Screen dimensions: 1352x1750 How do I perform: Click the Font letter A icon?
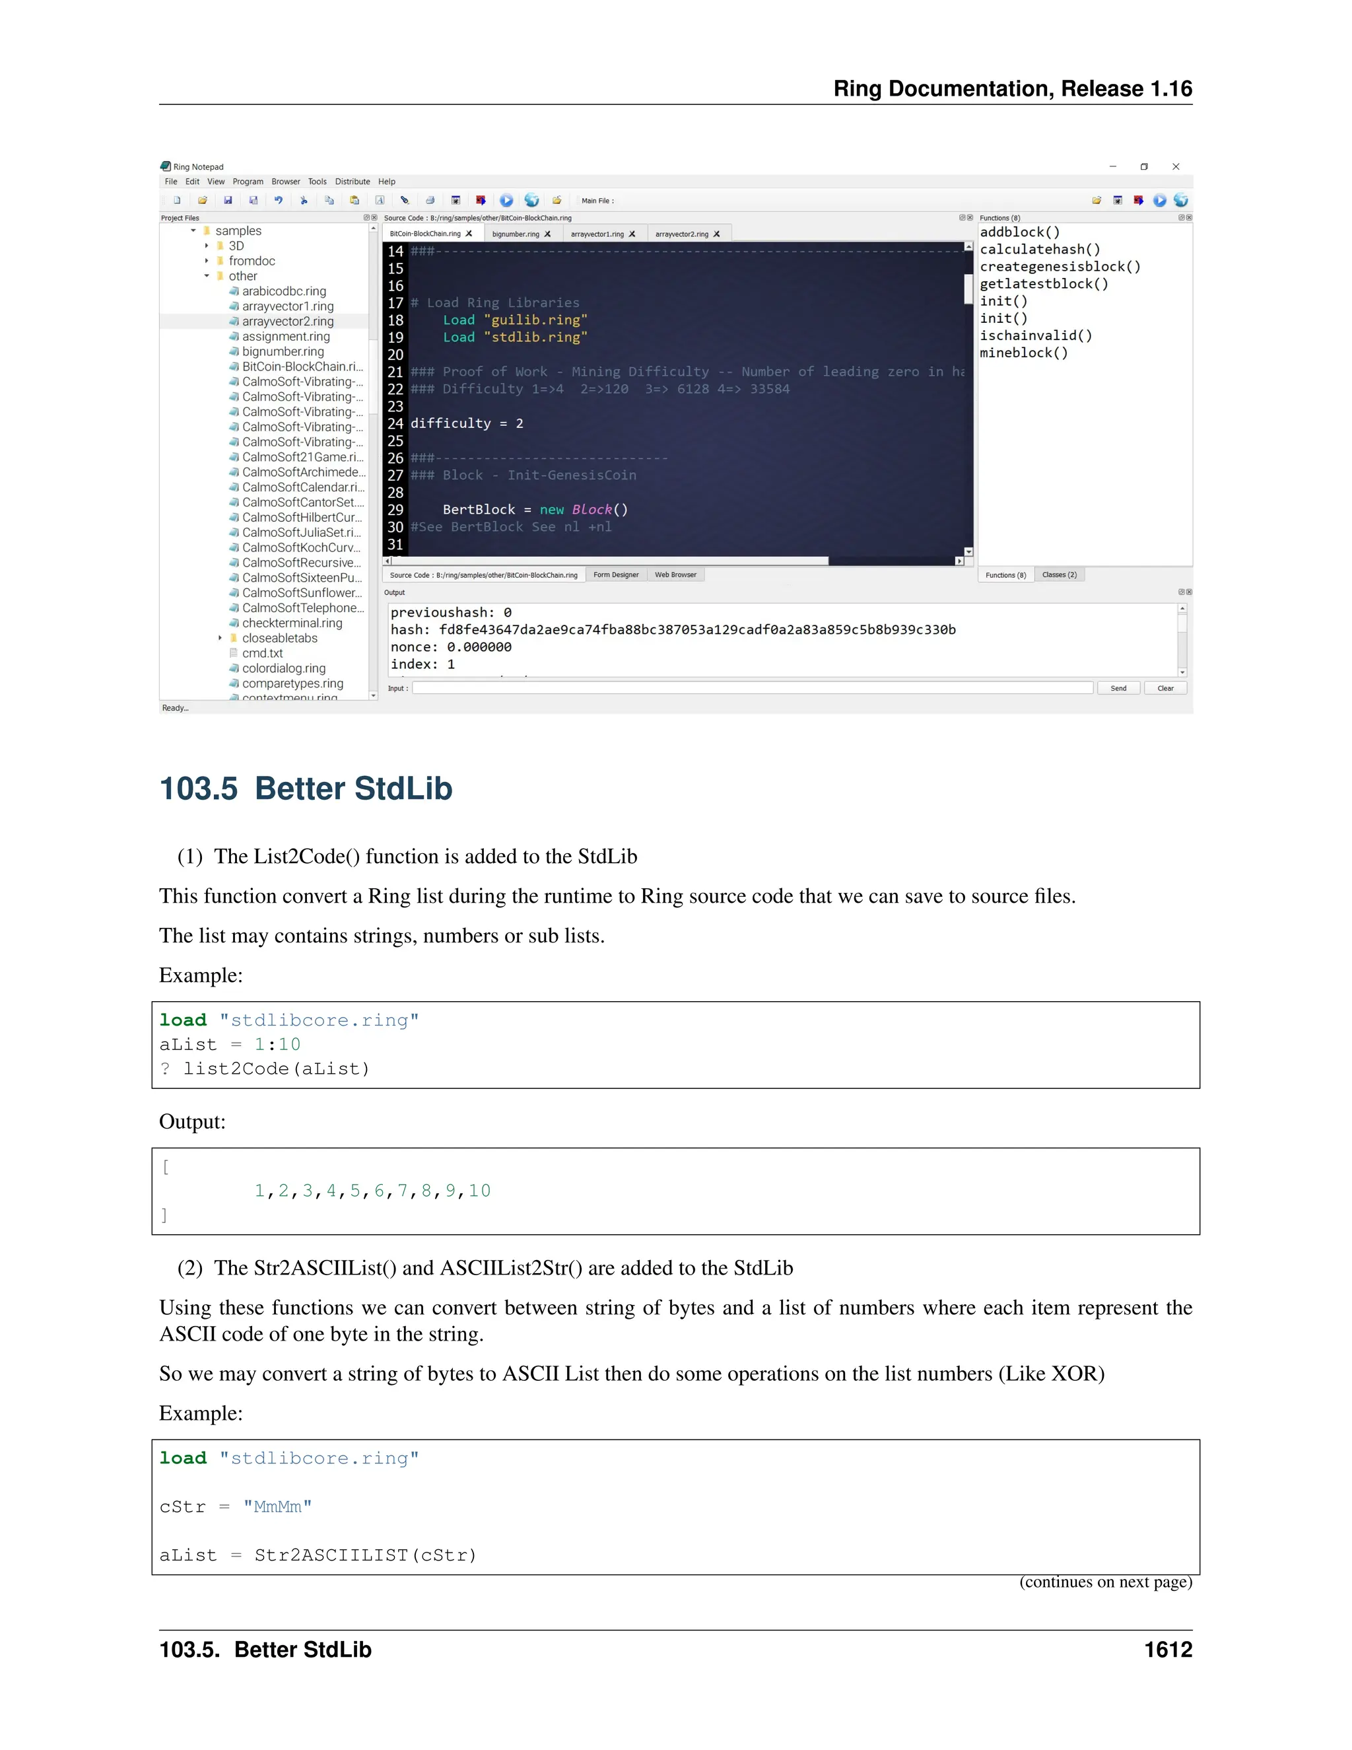point(380,200)
